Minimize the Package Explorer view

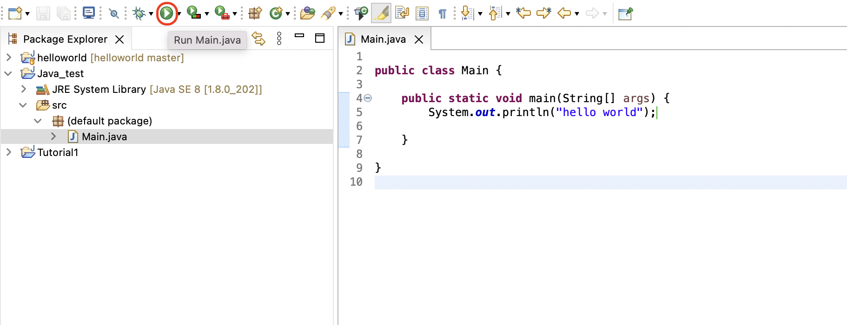point(299,35)
